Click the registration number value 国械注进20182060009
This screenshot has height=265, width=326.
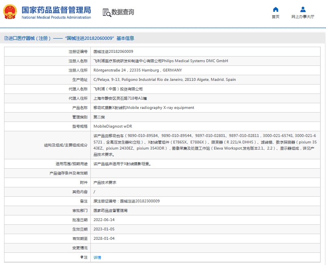pyautogui.click(x=113, y=52)
